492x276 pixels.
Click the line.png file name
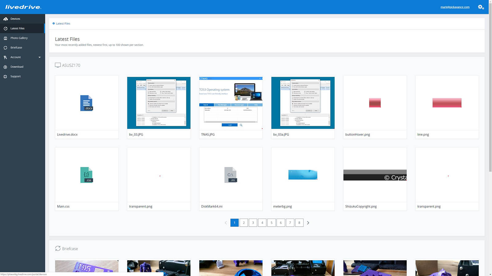423,134
